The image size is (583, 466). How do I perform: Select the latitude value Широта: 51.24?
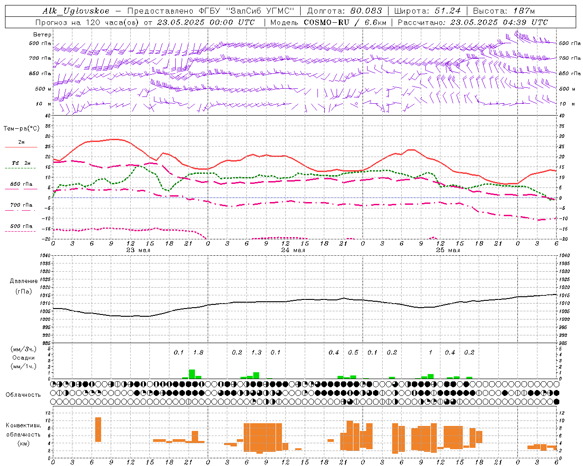[427, 11]
